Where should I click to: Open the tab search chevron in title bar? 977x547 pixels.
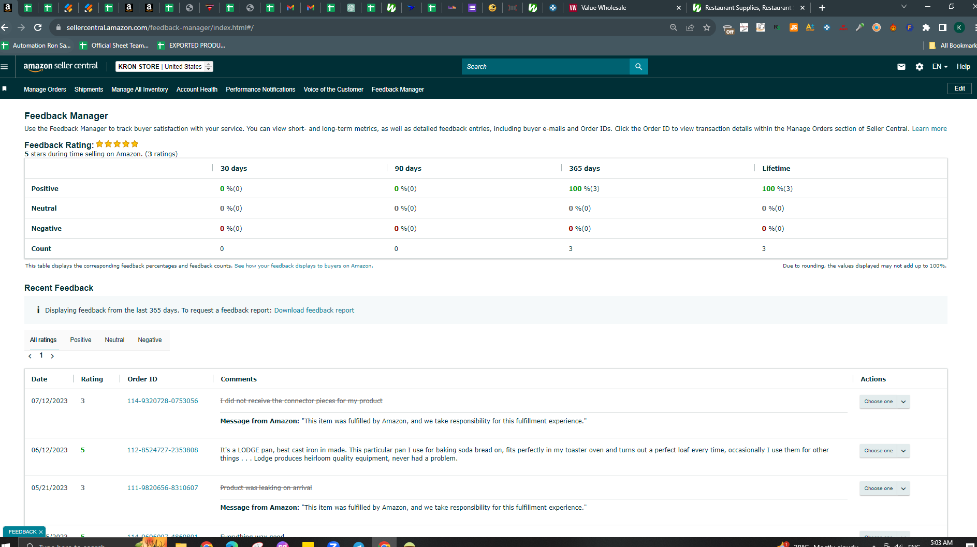coord(904,7)
